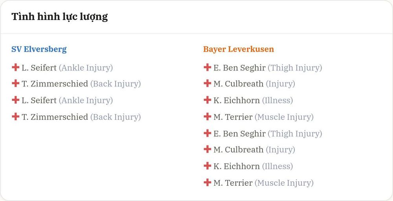Select the first L. Seifert player name
The height and width of the screenshot is (201, 393).
39,68
